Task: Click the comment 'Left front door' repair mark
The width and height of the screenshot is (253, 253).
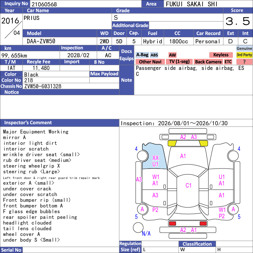Action: [x=51, y=178]
